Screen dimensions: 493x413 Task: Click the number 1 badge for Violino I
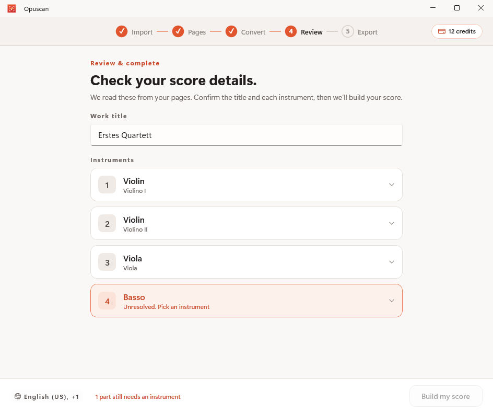[x=107, y=185]
